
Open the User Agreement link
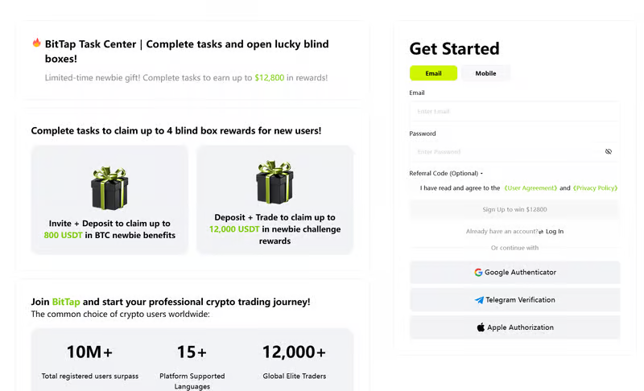530,188
